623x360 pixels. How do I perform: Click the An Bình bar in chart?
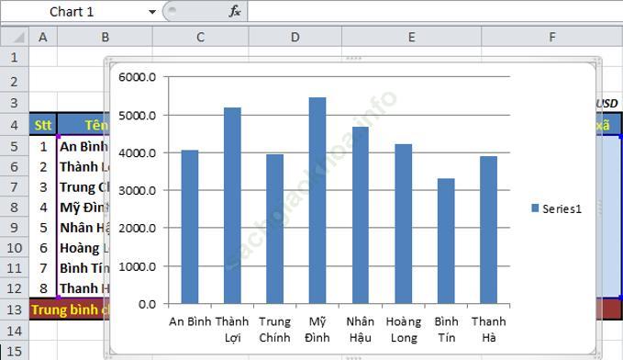point(190,227)
